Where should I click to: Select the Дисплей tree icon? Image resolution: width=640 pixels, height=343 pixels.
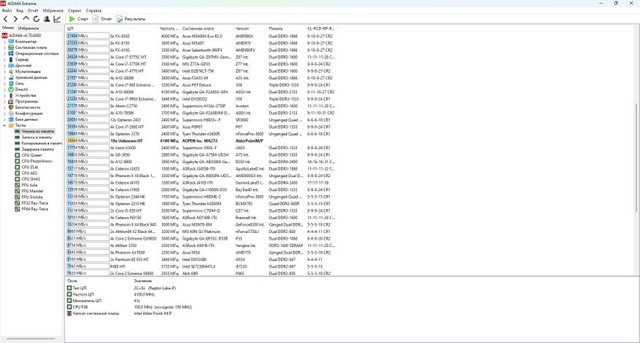11,66
